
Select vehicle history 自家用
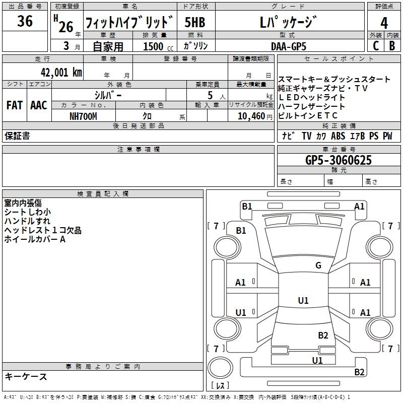pos(108,46)
